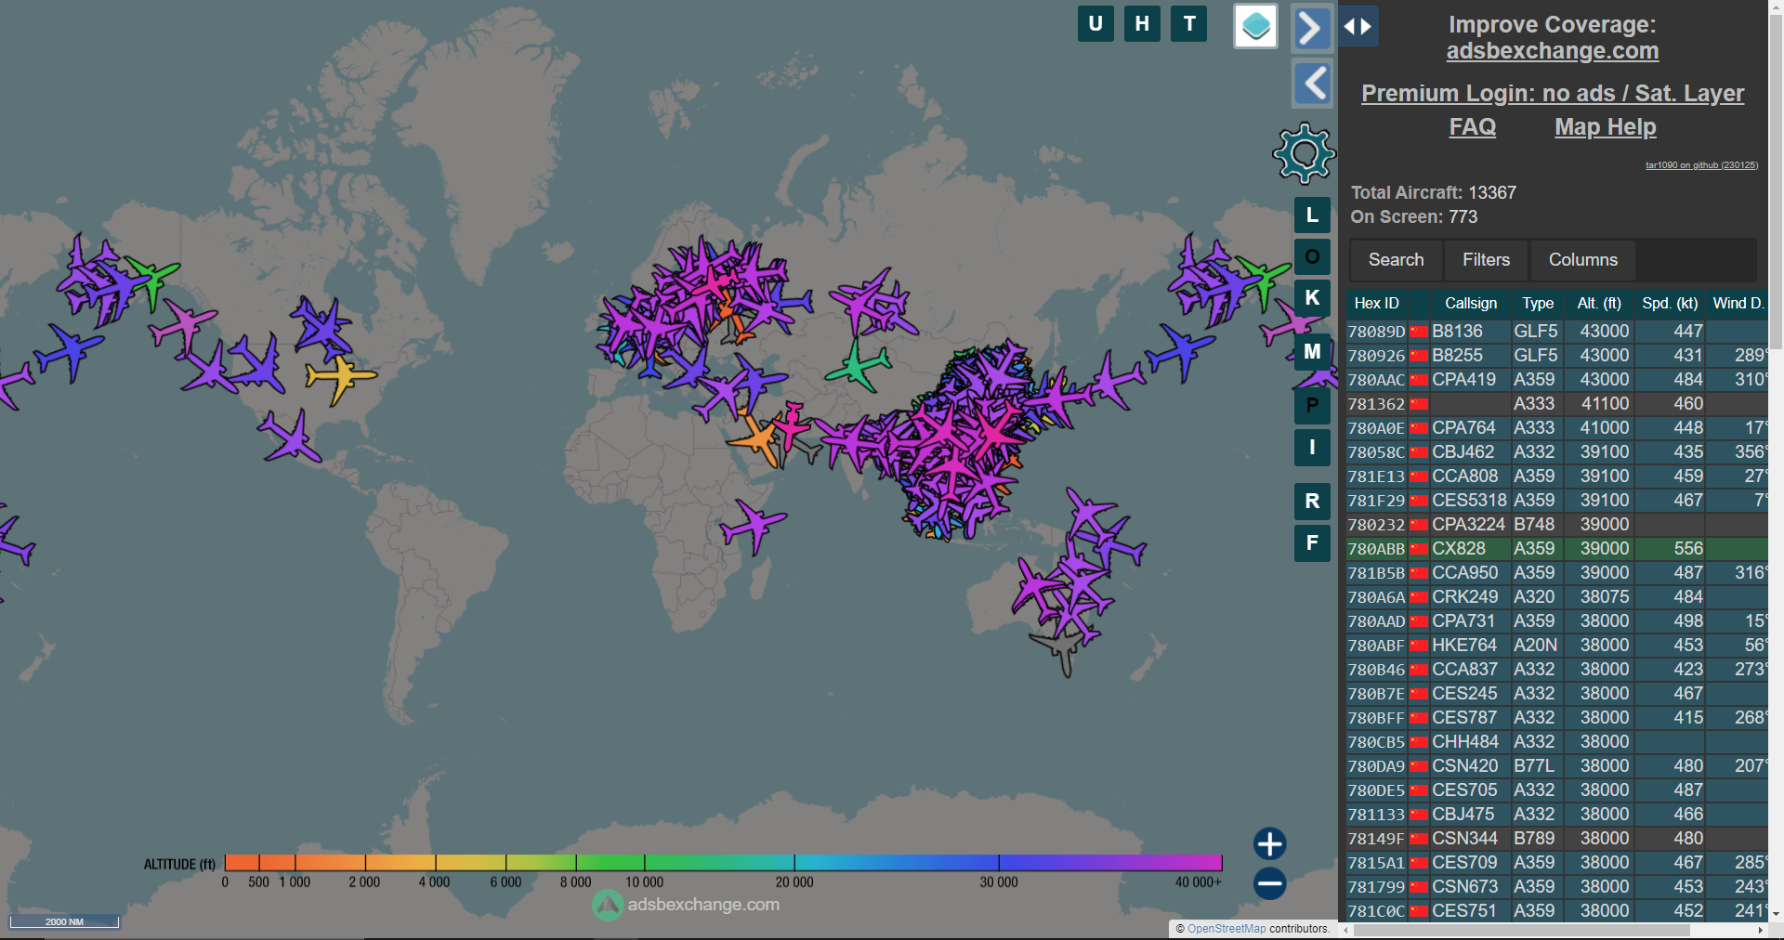The image size is (1784, 940).
Task: Toggle the I map option button
Action: click(x=1312, y=448)
